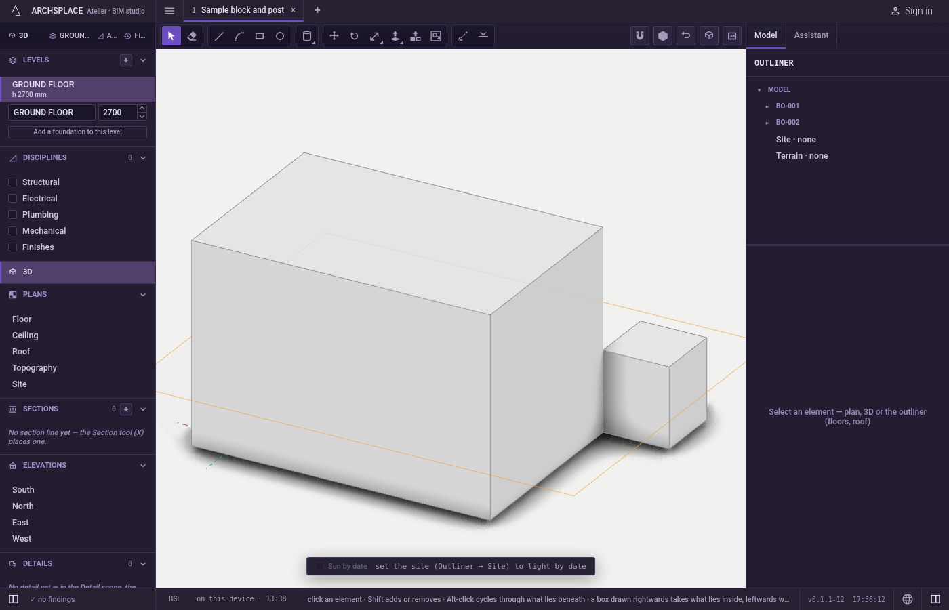Select the Arc curve tool
The width and height of the screenshot is (949, 610).
click(239, 36)
